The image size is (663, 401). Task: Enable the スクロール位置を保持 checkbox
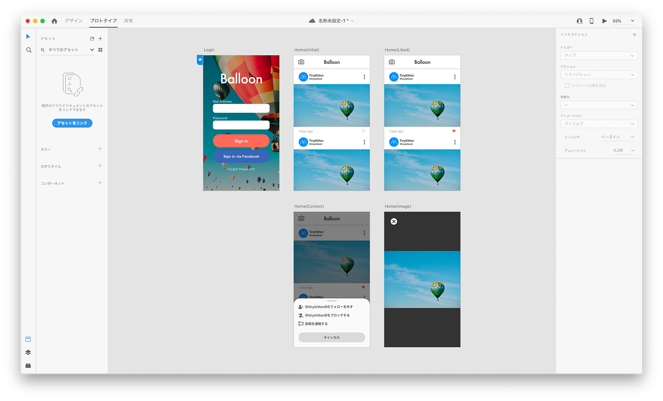[567, 85]
